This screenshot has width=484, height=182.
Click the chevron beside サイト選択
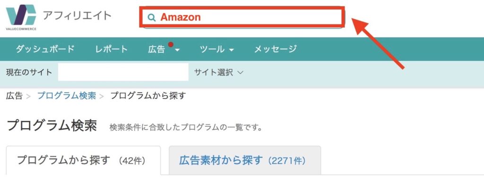pos(241,73)
